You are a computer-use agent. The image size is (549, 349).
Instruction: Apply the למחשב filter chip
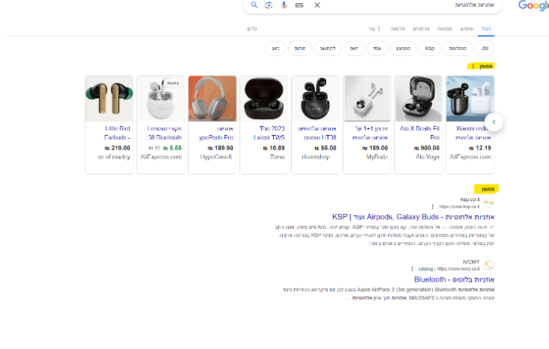[328, 49]
